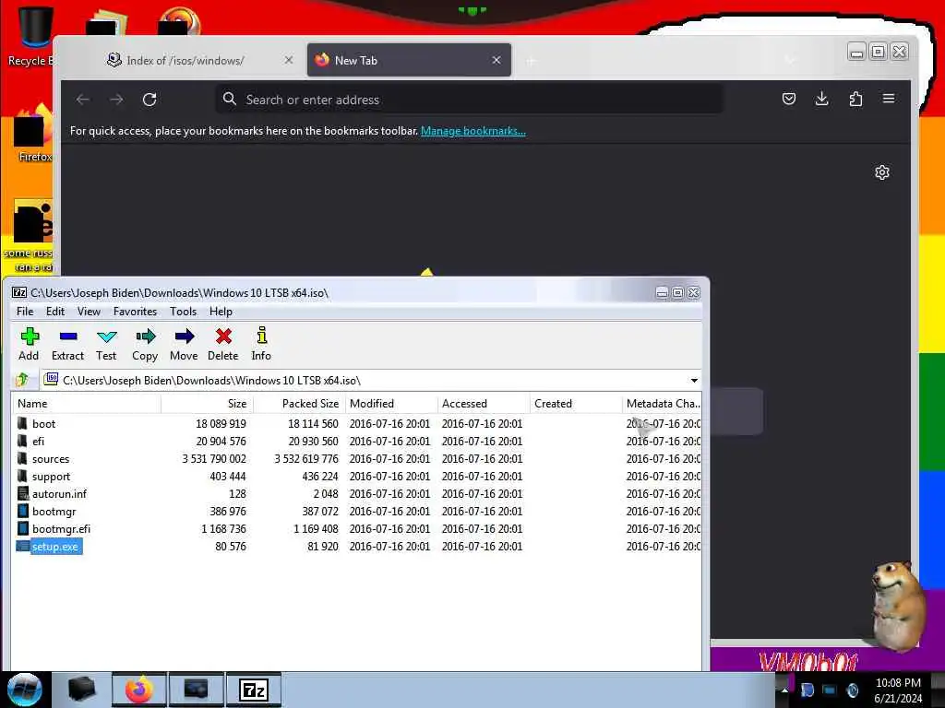
Task: Switch to Index of /isos/windows/ tab
Action: click(x=185, y=60)
